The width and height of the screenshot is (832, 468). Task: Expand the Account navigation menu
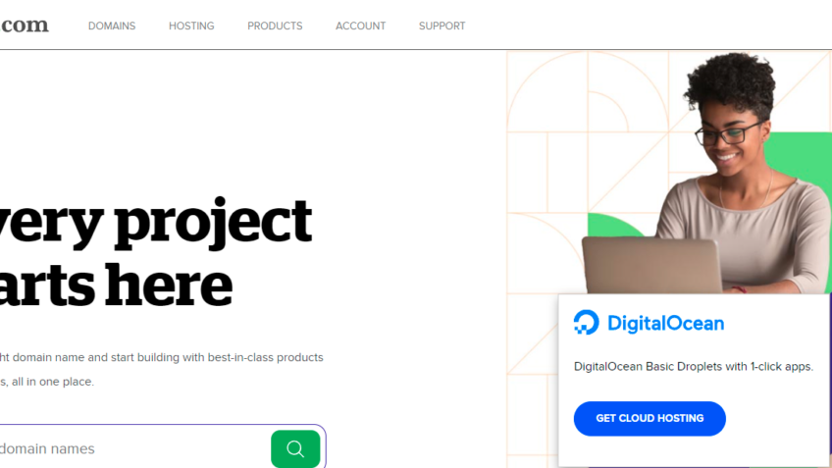360,26
